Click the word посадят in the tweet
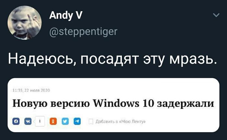The width and height of the screenshot is (227, 140). pyautogui.click(x=110, y=59)
